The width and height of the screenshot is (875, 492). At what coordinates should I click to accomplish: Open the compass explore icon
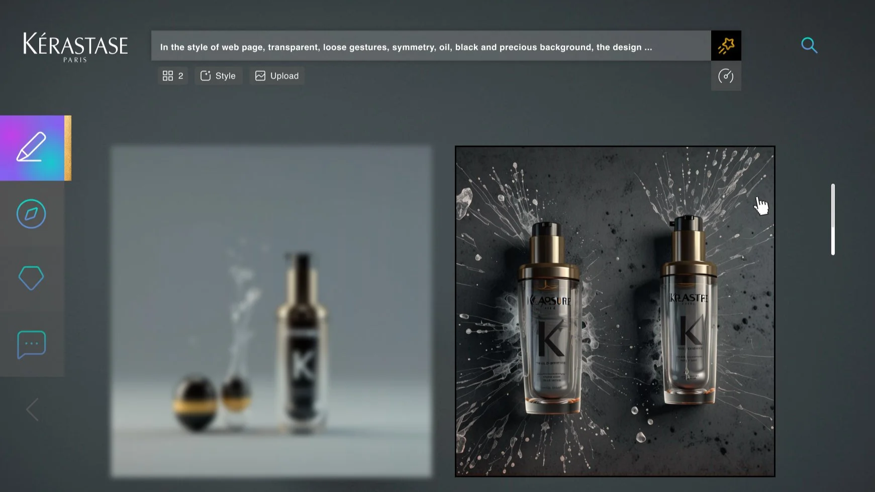[x=31, y=214]
